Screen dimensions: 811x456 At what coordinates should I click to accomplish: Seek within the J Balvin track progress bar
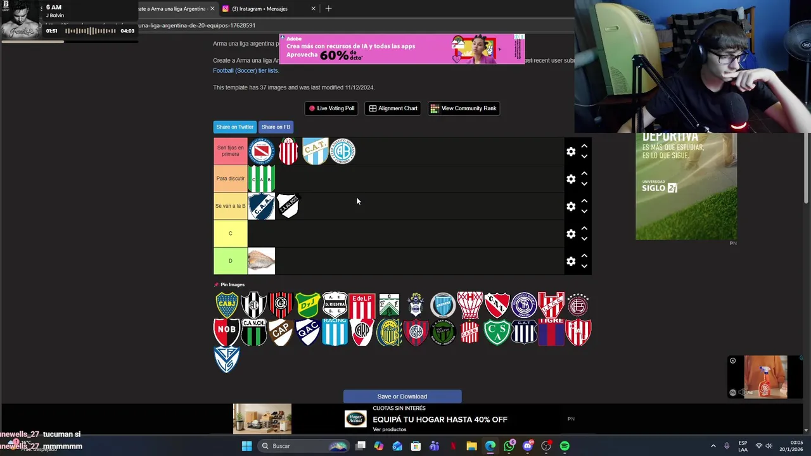point(69,41)
